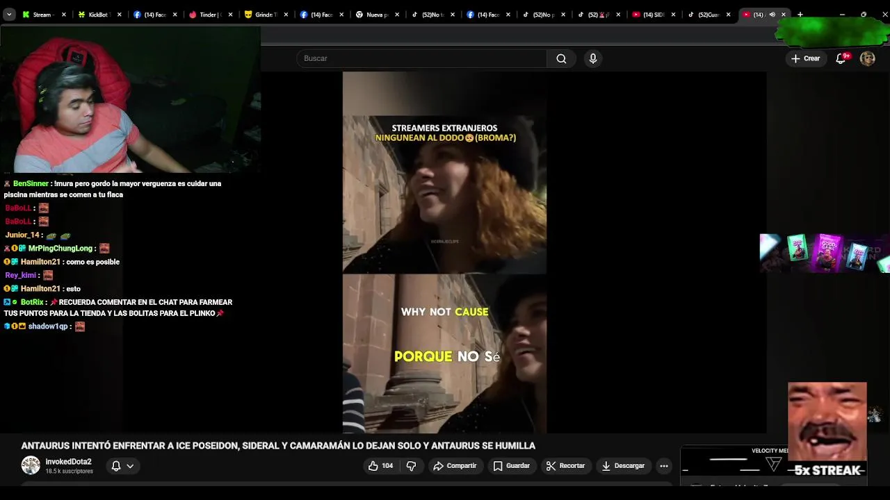
Task: Click the video title starting ANTAURUS INTENTÓ
Action: tap(278, 446)
